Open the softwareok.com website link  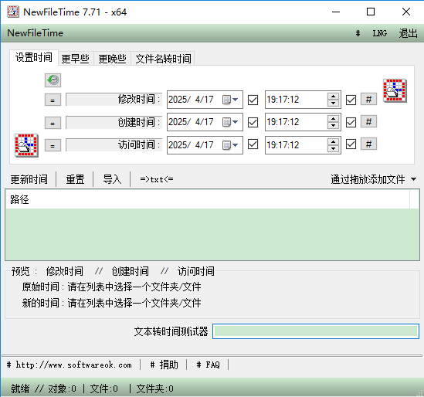click(70, 365)
